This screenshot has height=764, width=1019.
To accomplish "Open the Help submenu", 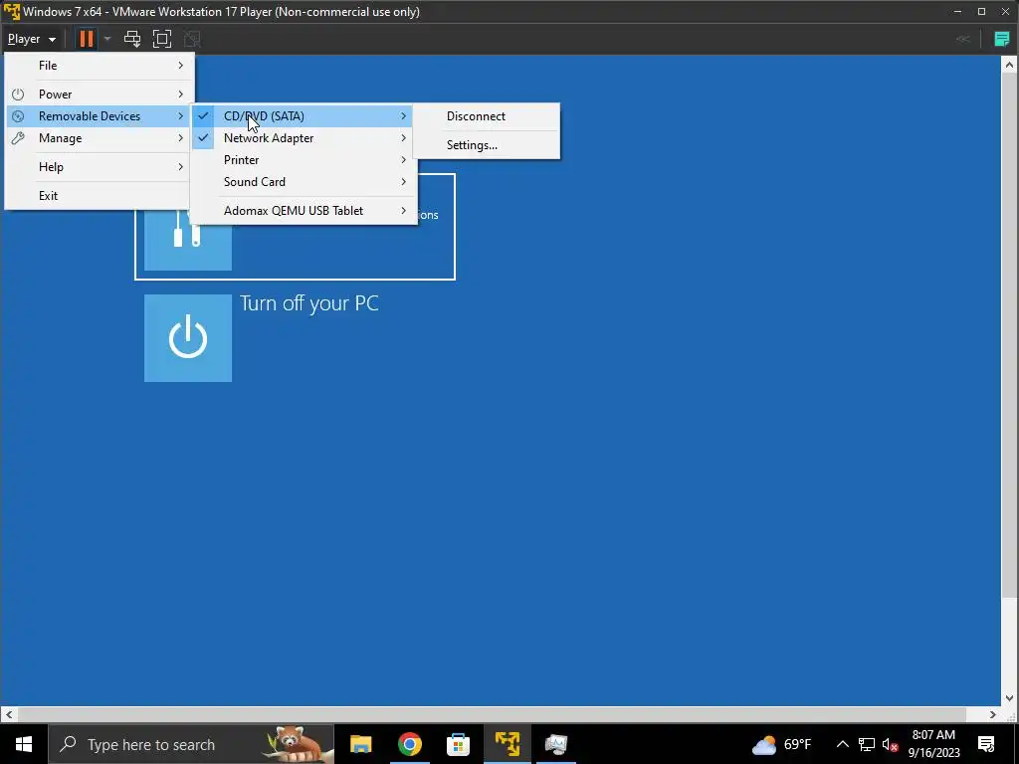I will pyautogui.click(x=100, y=167).
